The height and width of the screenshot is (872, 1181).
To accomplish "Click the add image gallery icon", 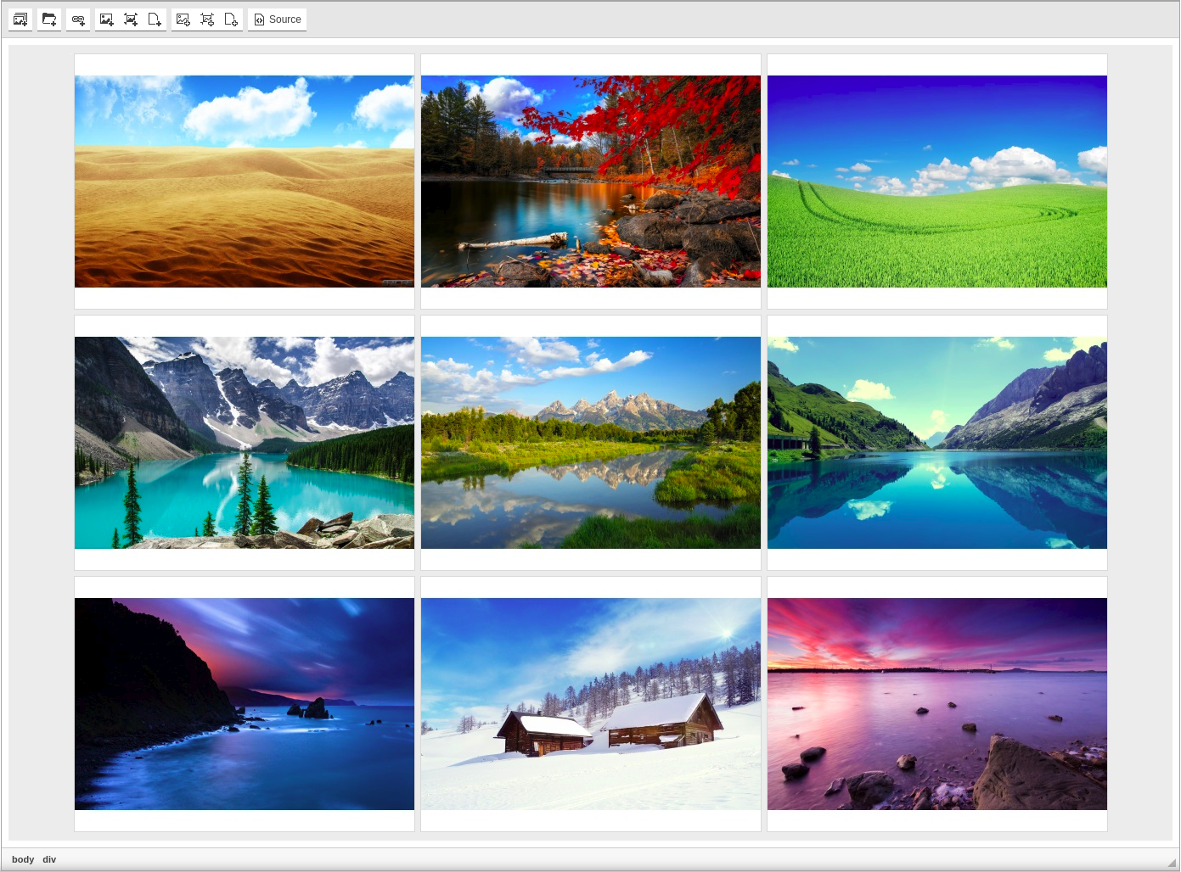I will pyautogui.click(x=20, y=20).
